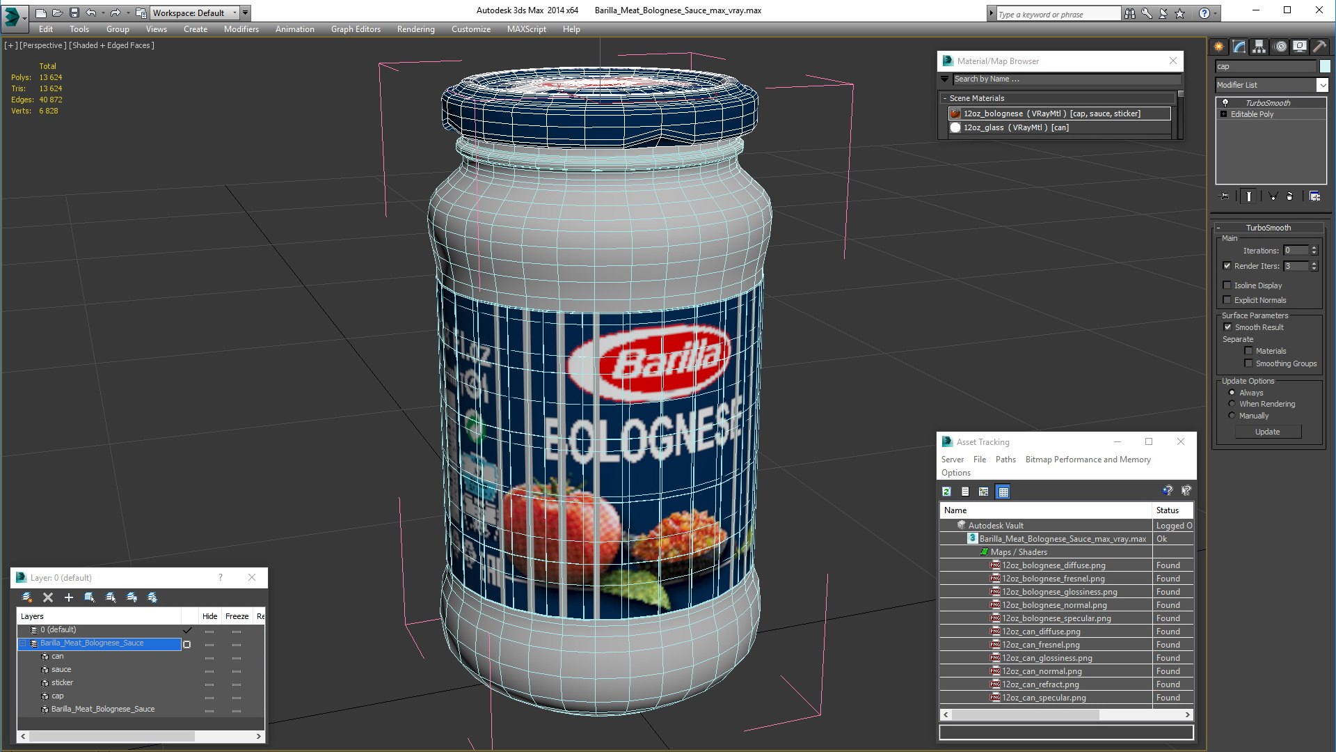This screenshot has width=1336, height=752.
Task: Refresh the Asset Tracking list
Action: click(946, 492)
